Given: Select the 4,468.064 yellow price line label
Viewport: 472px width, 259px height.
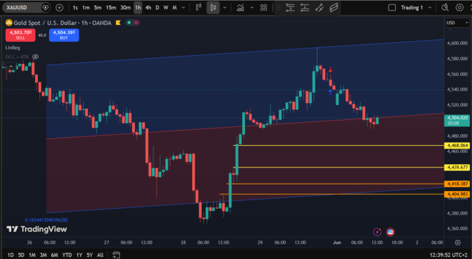Looking at the screenshot, I should tap(457, 145).
